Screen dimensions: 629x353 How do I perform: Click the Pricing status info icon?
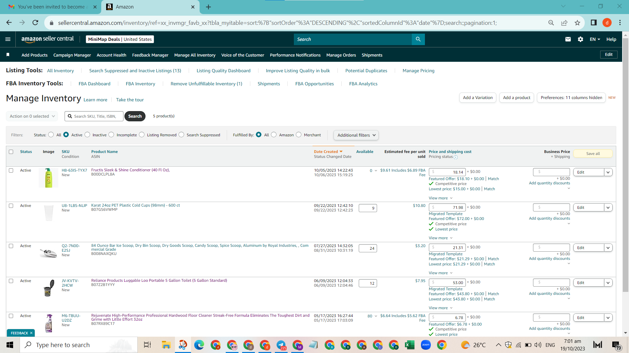pyautogui.click(x=456, y=157)
